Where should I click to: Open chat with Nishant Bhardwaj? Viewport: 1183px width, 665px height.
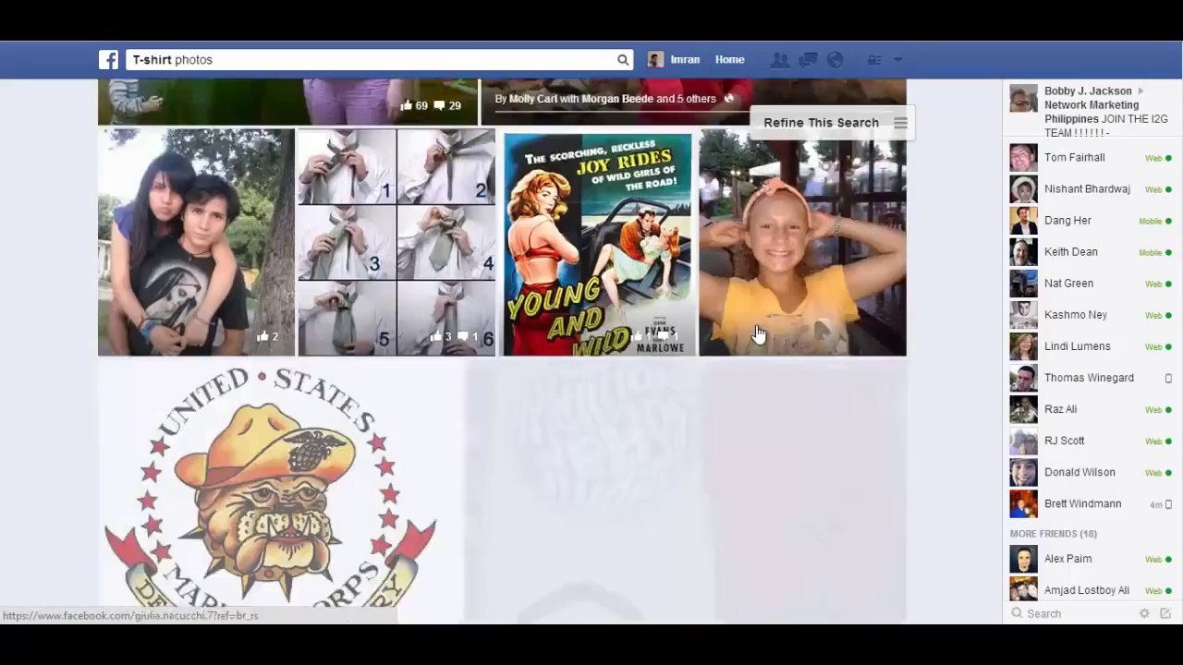tap(1091, 189)
